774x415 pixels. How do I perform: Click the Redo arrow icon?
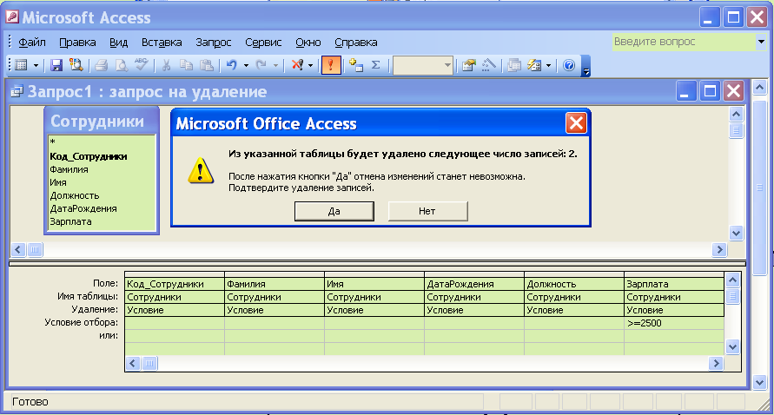click(261, 65)
